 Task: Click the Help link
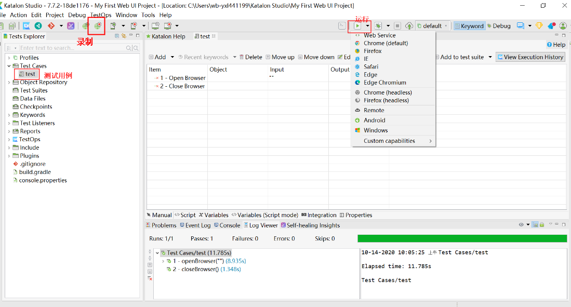(x=556, y=45)
